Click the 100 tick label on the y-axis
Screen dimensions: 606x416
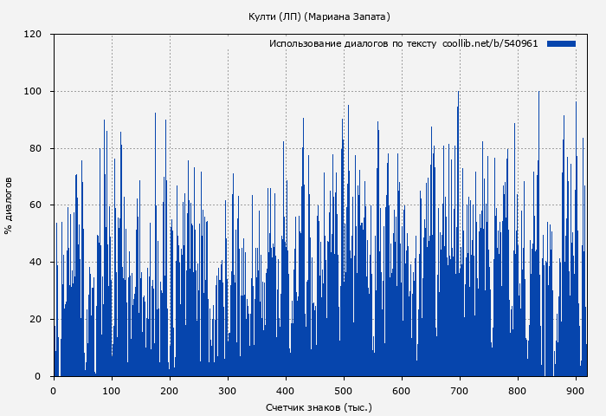(33, 92)
